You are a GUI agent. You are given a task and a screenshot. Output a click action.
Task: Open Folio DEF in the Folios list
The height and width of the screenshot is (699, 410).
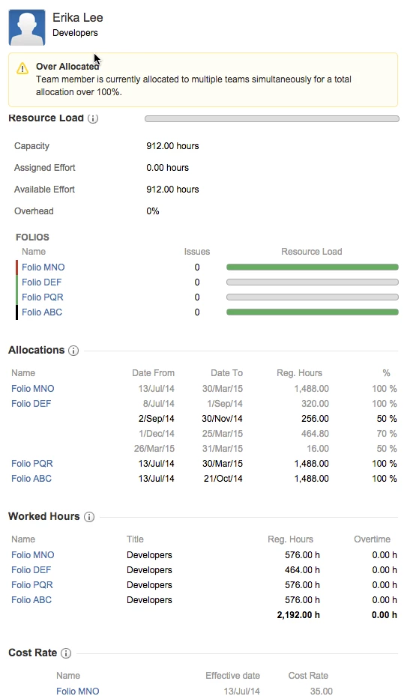41,282
